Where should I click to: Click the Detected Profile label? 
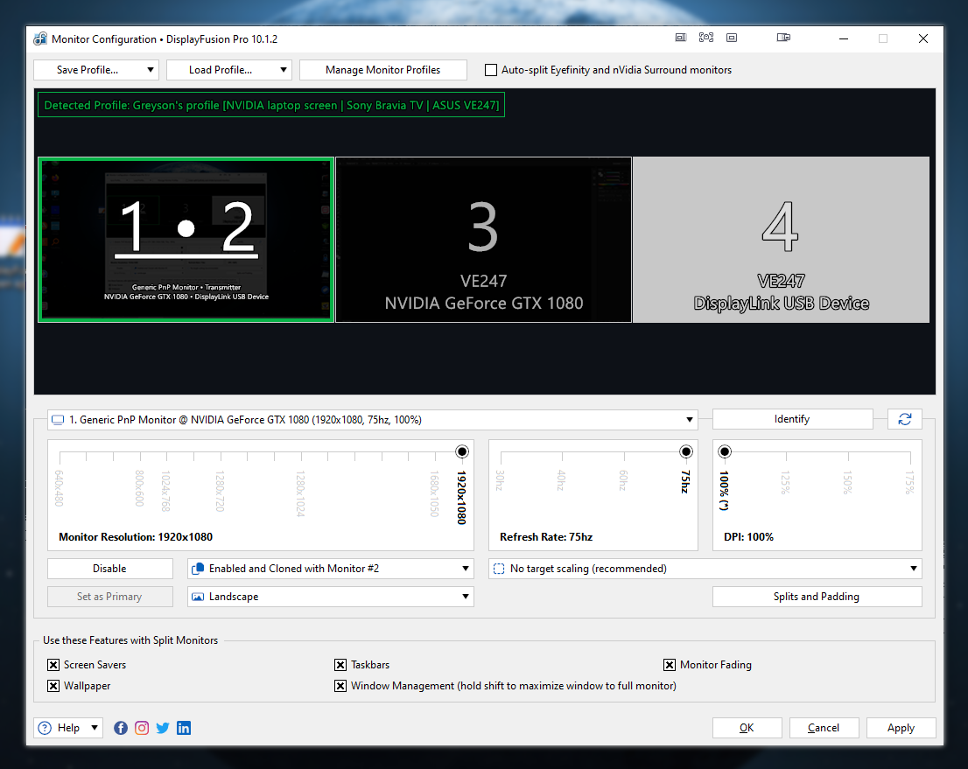[271, 105]
